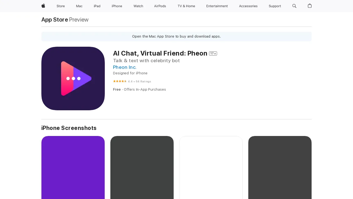Select Entertainment in the top bar
This screenshot has width=353, height=199.
click(217, 6)
